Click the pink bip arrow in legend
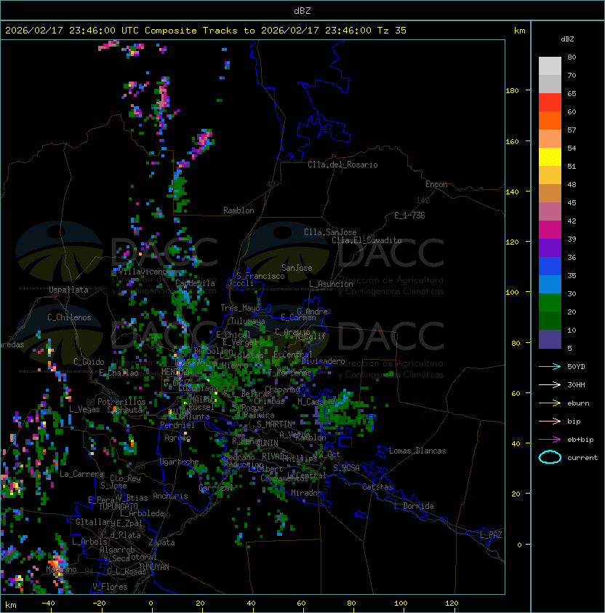 click(550, 421)
